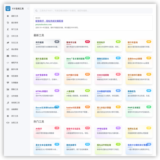
Task: Open the 配音助手 tool card
Action: pyautogui.click(x=108, y=45)
